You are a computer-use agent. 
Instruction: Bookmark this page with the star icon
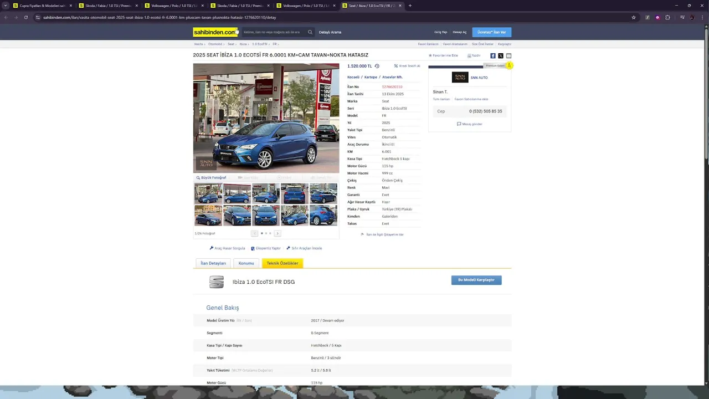634,17
